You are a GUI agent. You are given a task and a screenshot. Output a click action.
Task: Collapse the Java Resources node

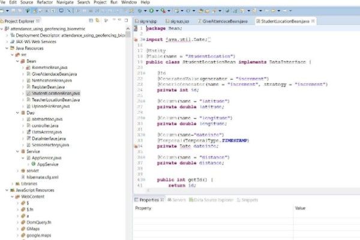(x=7, y=48)
